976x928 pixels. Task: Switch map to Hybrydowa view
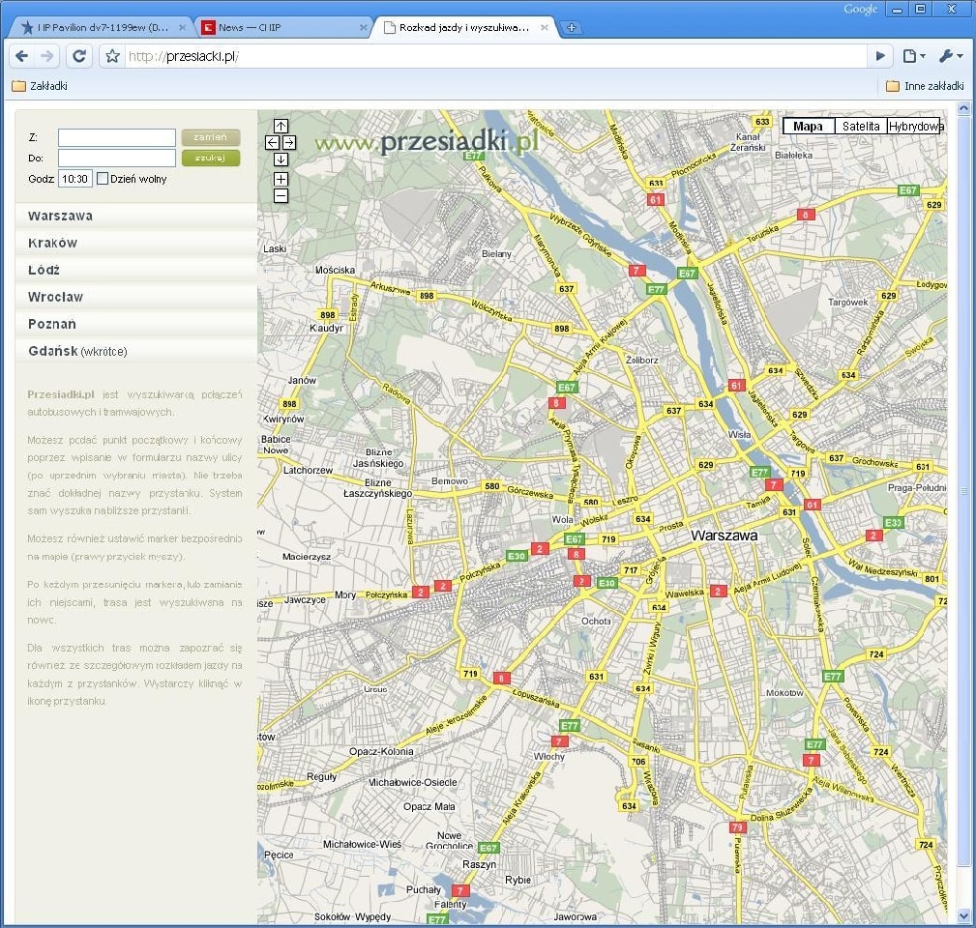(915, 126)
